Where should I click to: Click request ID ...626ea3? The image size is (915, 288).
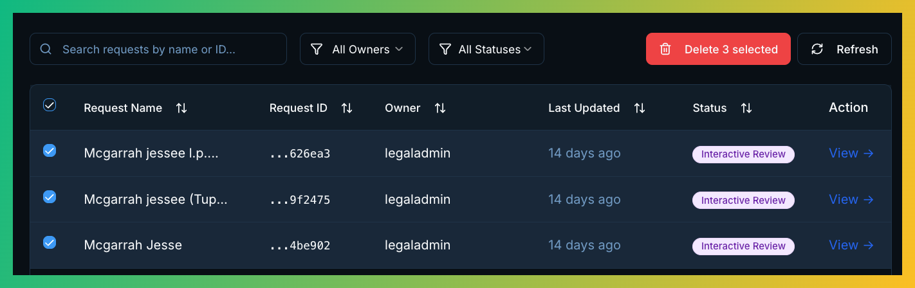pos(300,154)
